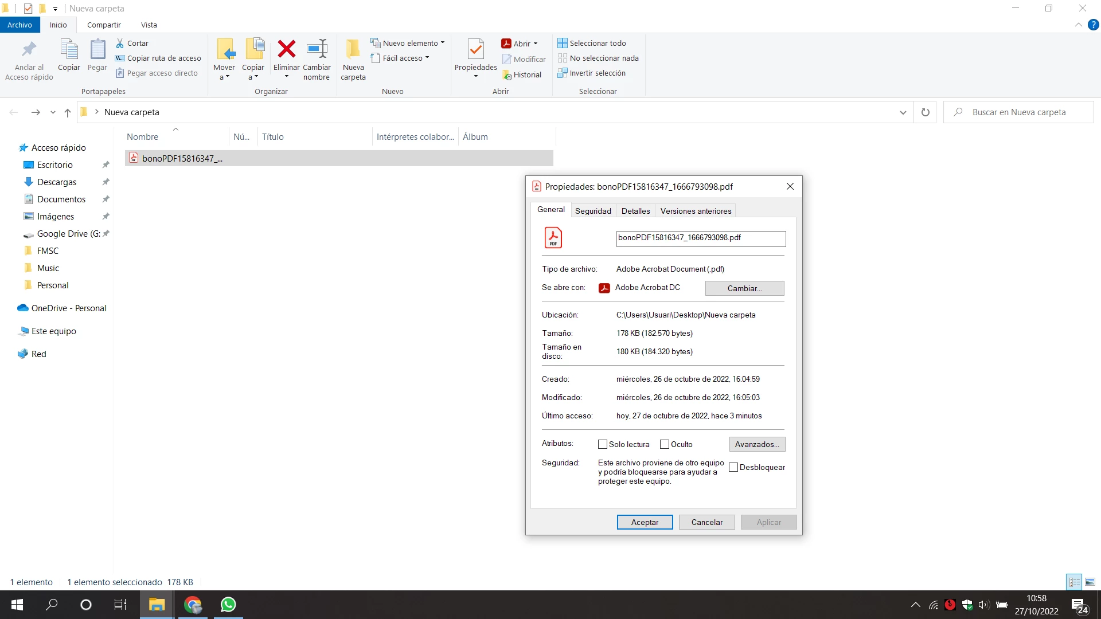Click Historial icon in Abrir group

tap(507, 75)
